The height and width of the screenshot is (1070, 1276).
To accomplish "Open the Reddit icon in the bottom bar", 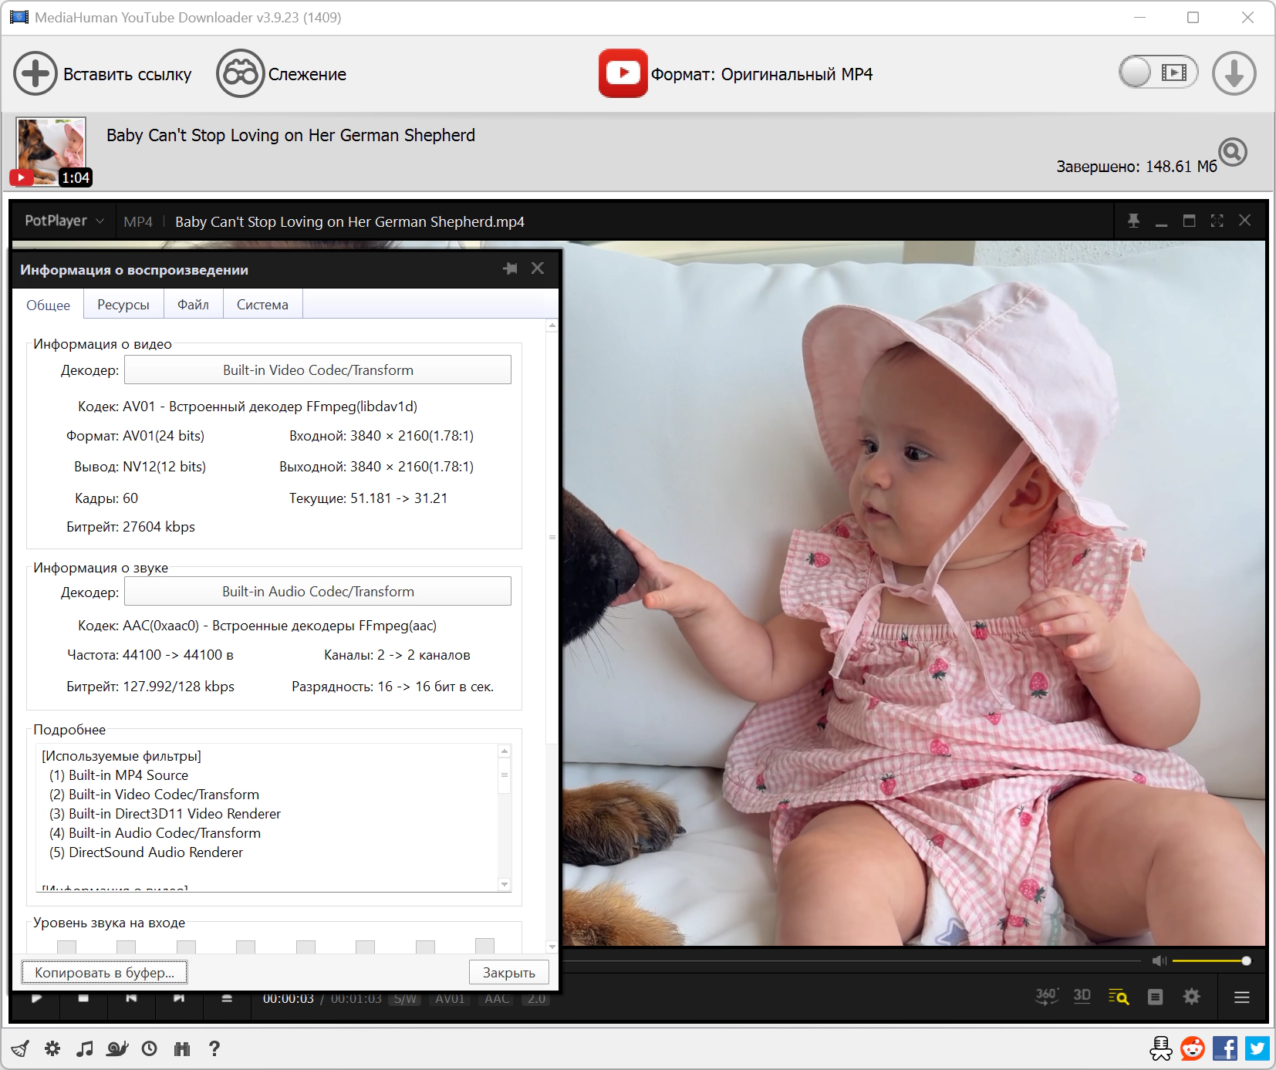I will point(1193,1048).
